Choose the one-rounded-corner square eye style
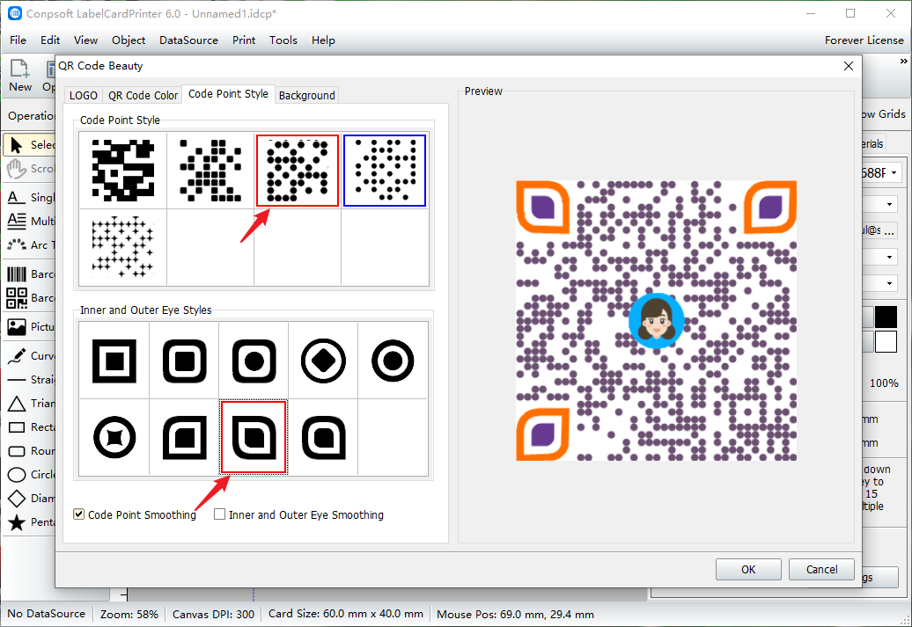Viewport: 912px width, 627px height. click(x=184, y=437)
